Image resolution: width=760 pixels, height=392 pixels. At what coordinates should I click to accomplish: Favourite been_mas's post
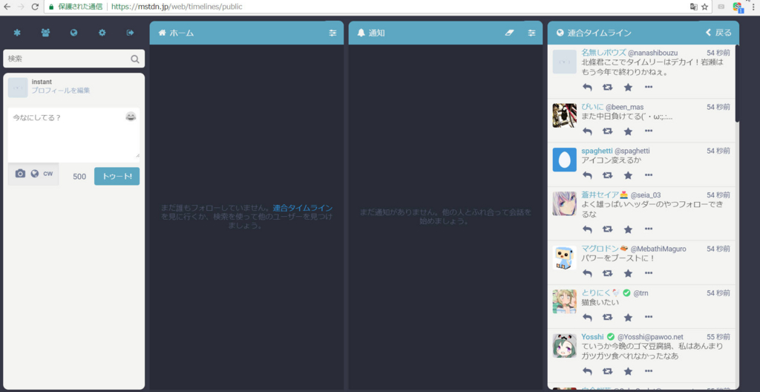628,131
